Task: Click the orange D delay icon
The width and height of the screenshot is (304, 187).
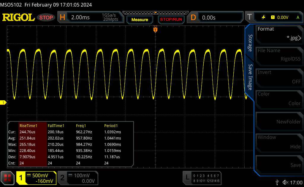Action: [193, 18]
